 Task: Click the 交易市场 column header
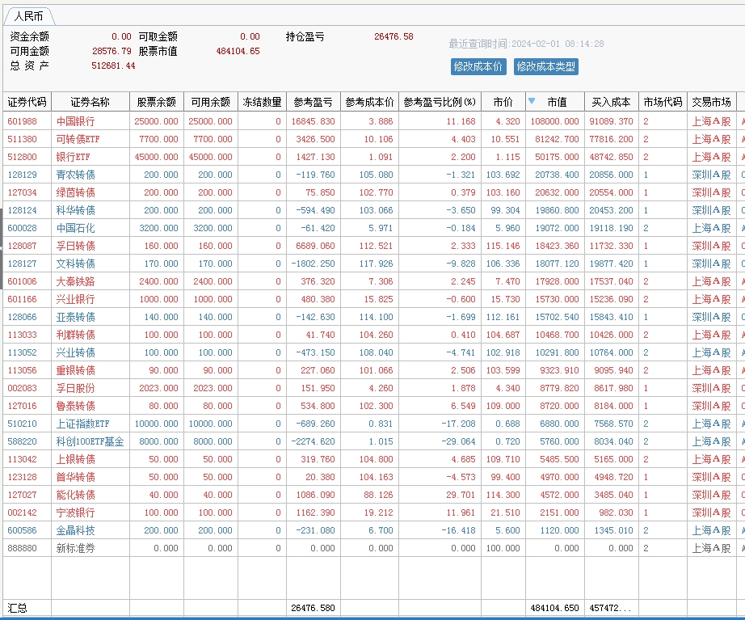[x=711, y=103]
